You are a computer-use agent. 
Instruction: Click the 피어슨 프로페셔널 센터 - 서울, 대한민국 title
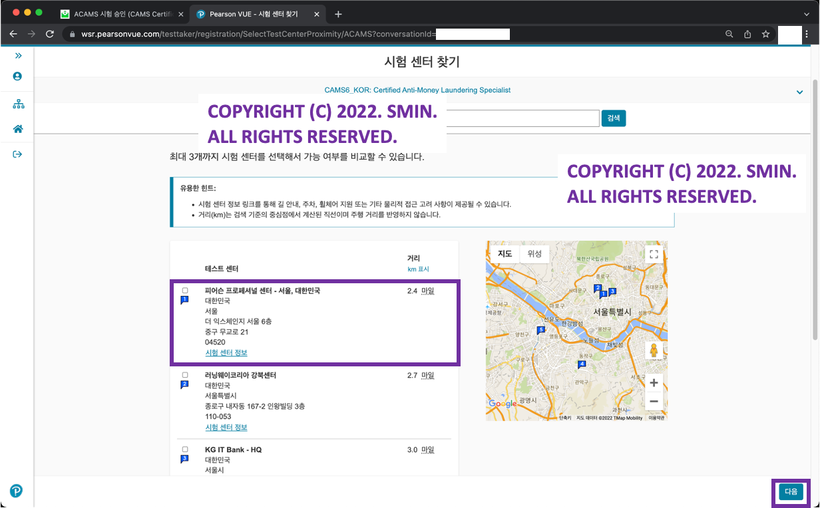click(262, 291)
